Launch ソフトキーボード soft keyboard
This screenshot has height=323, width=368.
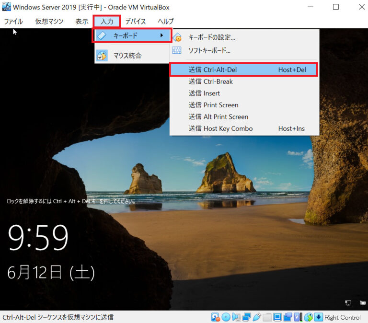click(209, 50)
